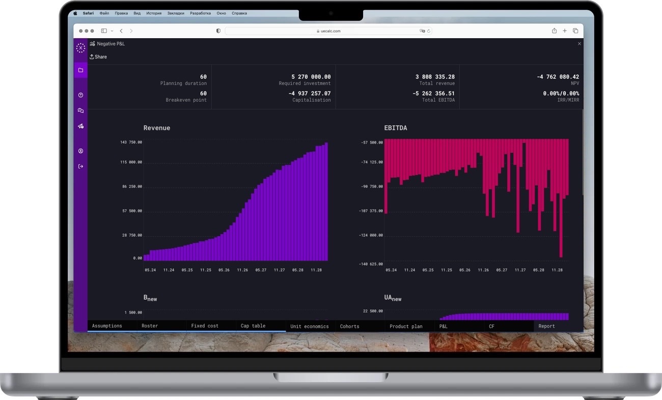Click the help question mark sidebar icon

80,95
